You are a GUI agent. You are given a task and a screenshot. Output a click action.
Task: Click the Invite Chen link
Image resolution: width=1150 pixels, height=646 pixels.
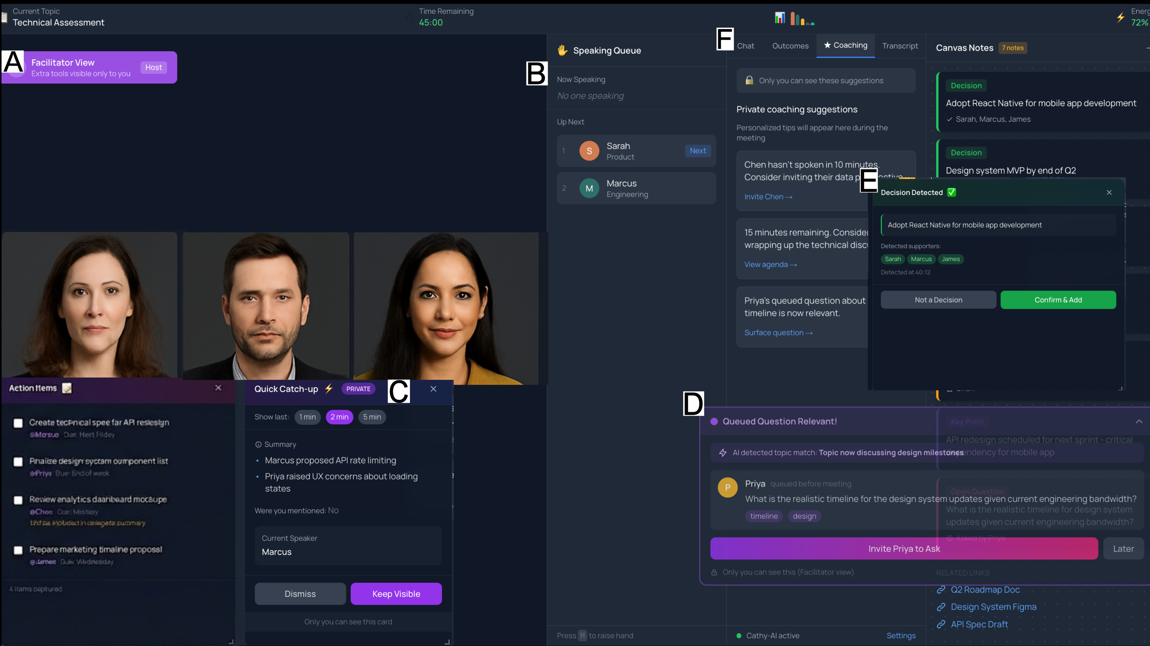(x=768, y=196)
